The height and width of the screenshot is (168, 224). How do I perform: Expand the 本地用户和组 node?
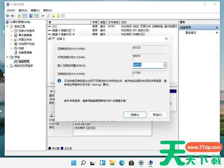point(12,44)
